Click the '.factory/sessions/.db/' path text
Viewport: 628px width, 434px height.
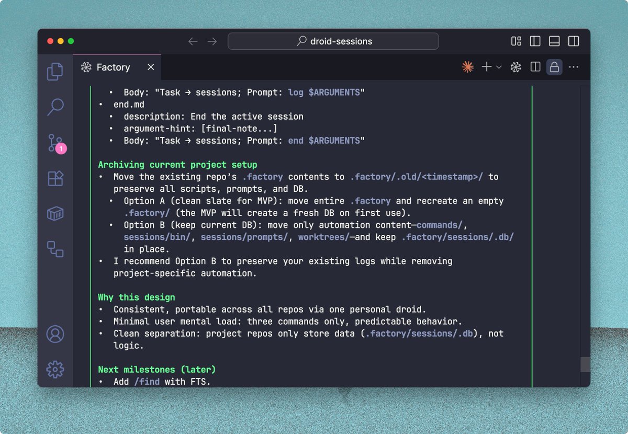pos(458,237)
